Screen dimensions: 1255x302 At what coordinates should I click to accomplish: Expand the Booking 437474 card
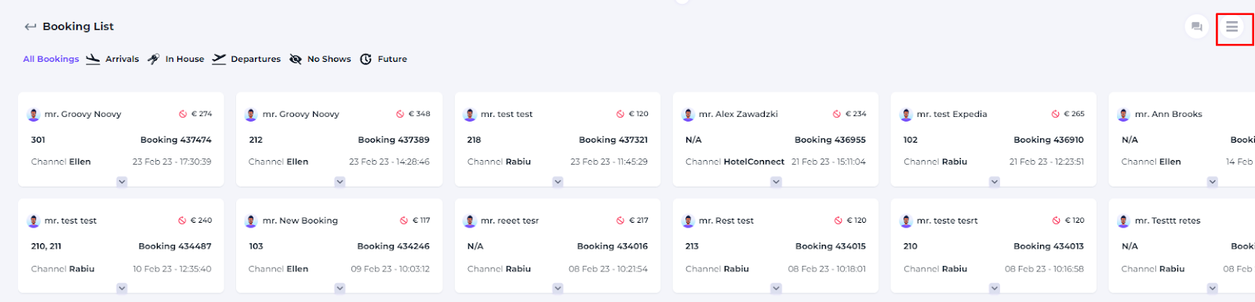[x=122, y=182]
